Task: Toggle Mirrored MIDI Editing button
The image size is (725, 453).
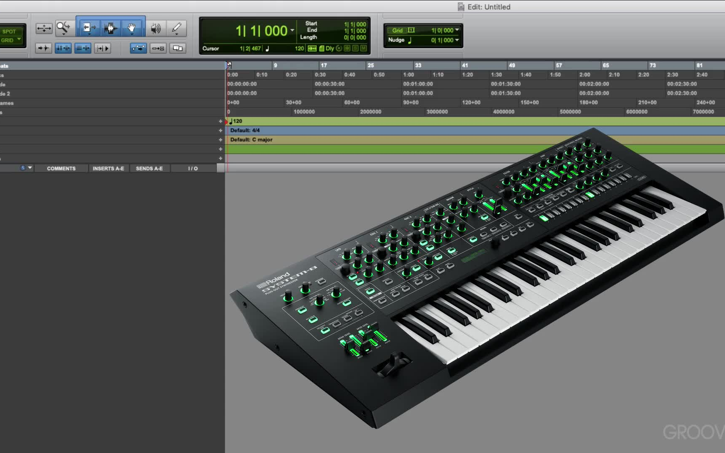Action: tap(158, 48)
